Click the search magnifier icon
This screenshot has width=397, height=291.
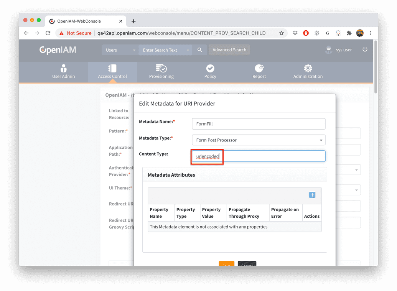199,50
